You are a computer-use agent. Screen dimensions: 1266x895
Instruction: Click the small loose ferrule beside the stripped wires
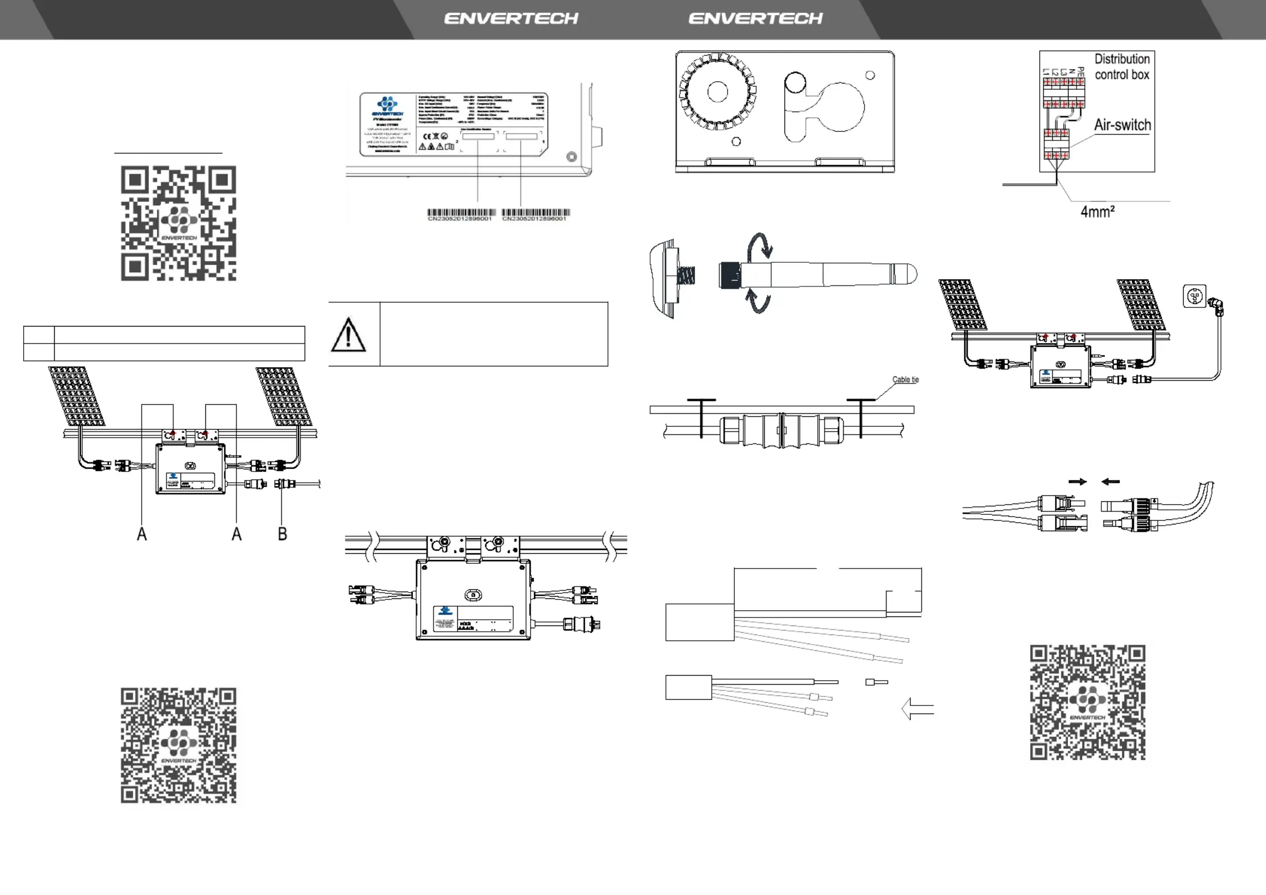[876, 682]
